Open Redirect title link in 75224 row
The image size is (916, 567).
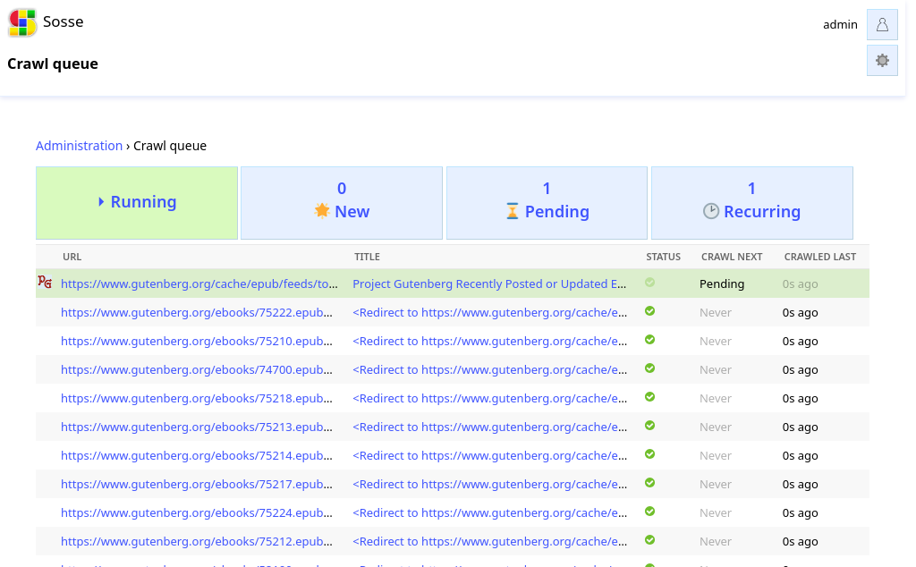(489, 512)
